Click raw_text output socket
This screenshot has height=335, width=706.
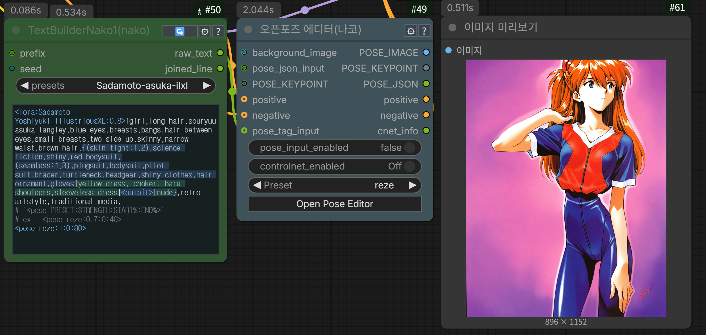click(x=220, y=53)
